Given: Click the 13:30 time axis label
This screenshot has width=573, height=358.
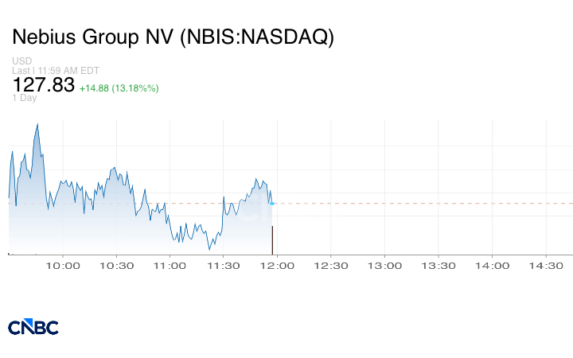Looking at the screenshot, I should click(x=439, y=265).
